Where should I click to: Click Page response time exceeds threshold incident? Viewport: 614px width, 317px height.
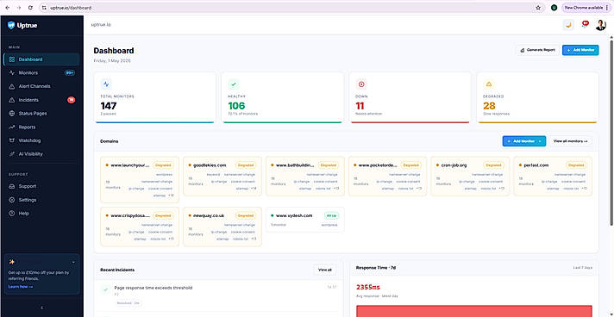(153, 288)
